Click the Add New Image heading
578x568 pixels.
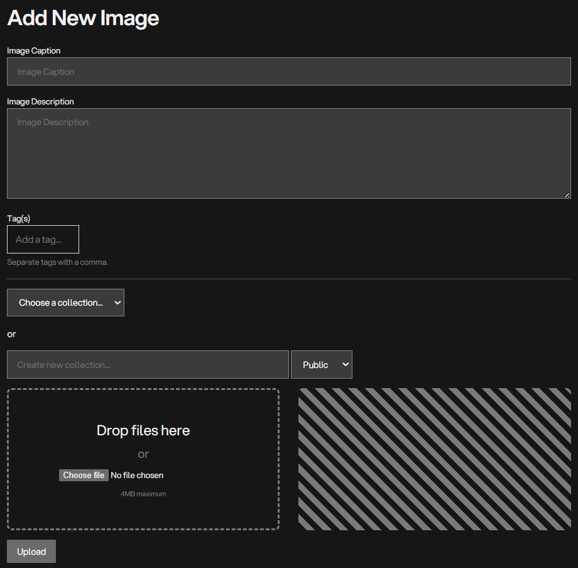(x=83, y=18)
